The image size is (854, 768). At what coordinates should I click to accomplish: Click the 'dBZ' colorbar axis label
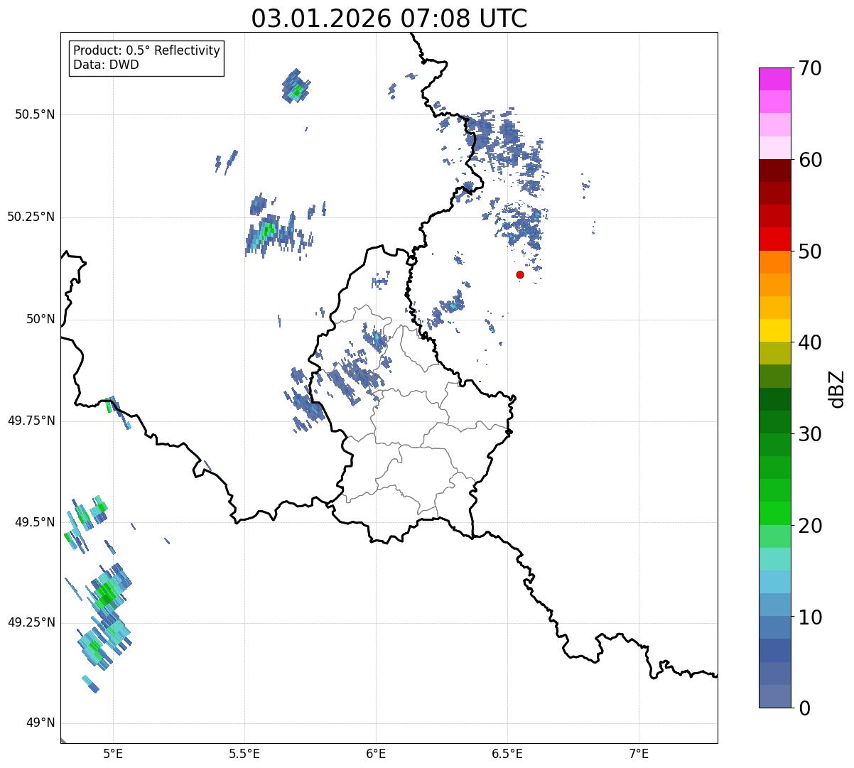pyautogui.click(x=838, y=389)
